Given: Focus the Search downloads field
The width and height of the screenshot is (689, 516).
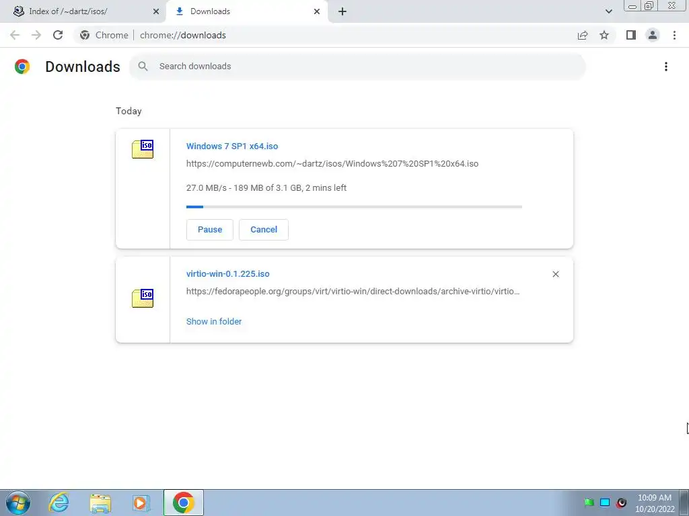Looking at the screenshot, I should click(x=357, y=67).
